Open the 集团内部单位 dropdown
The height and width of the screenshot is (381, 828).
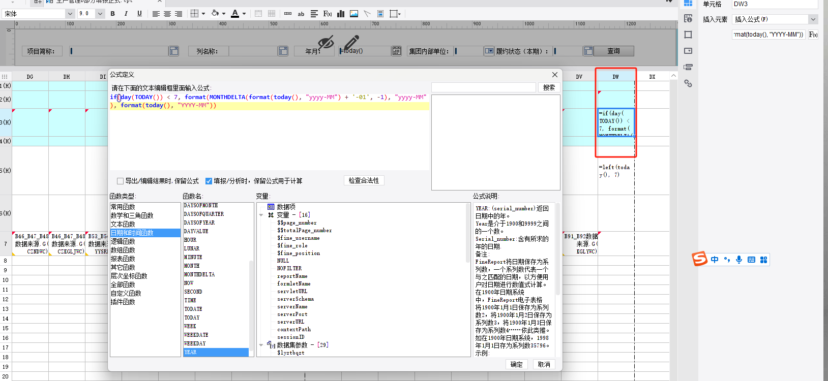(x=489, y=51)
